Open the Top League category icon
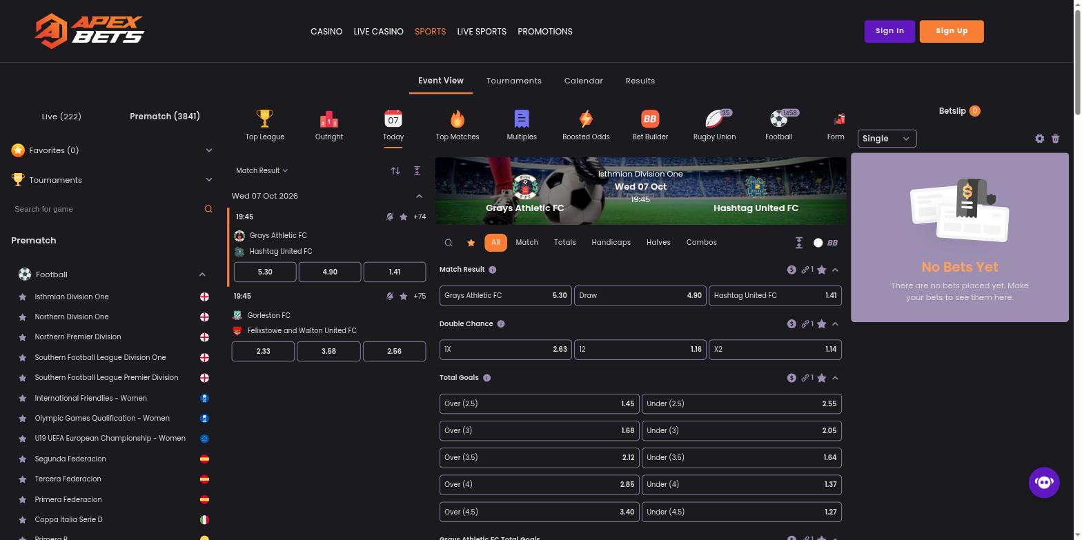Screen dimensions: 1082x540 point(264,119)
